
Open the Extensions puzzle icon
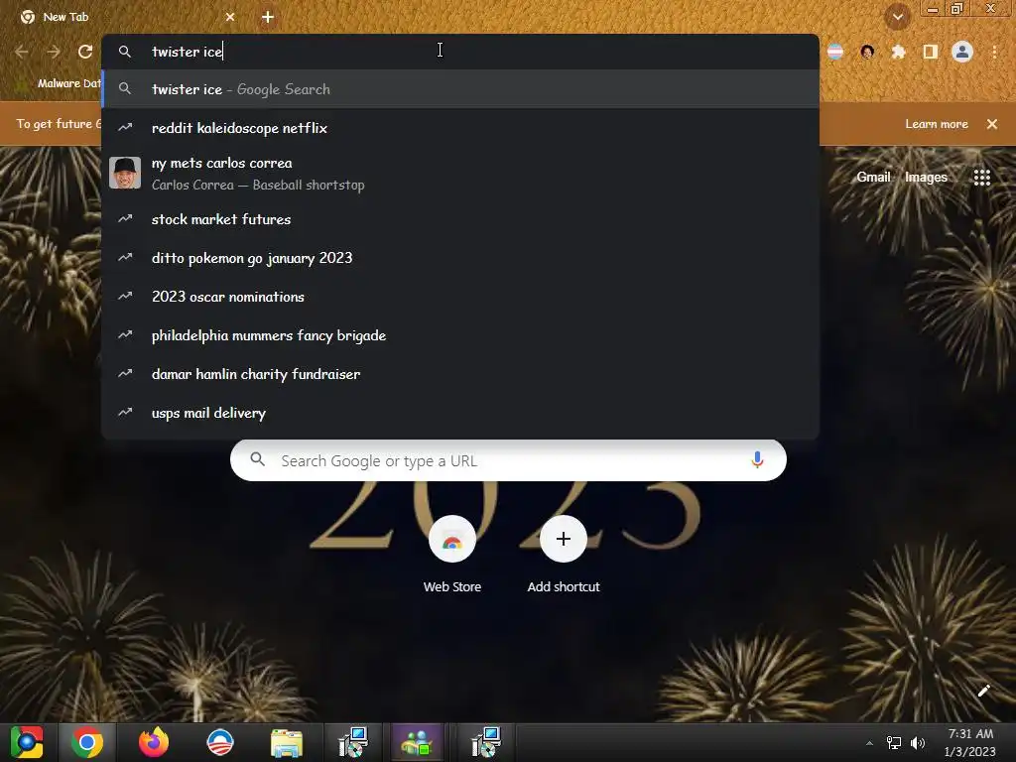coord(899,52)
